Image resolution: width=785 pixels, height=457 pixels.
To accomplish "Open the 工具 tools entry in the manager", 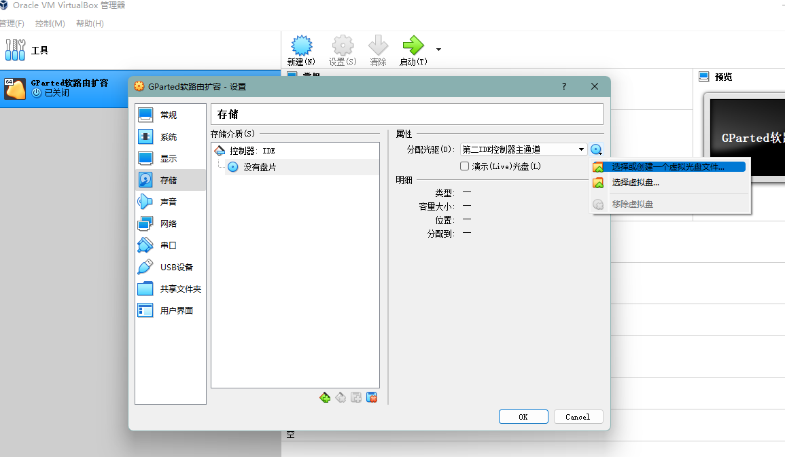I will pyautogui.click(x=140, y=50).
